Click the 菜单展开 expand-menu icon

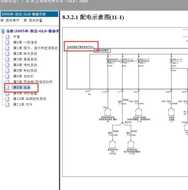[2, 20]
